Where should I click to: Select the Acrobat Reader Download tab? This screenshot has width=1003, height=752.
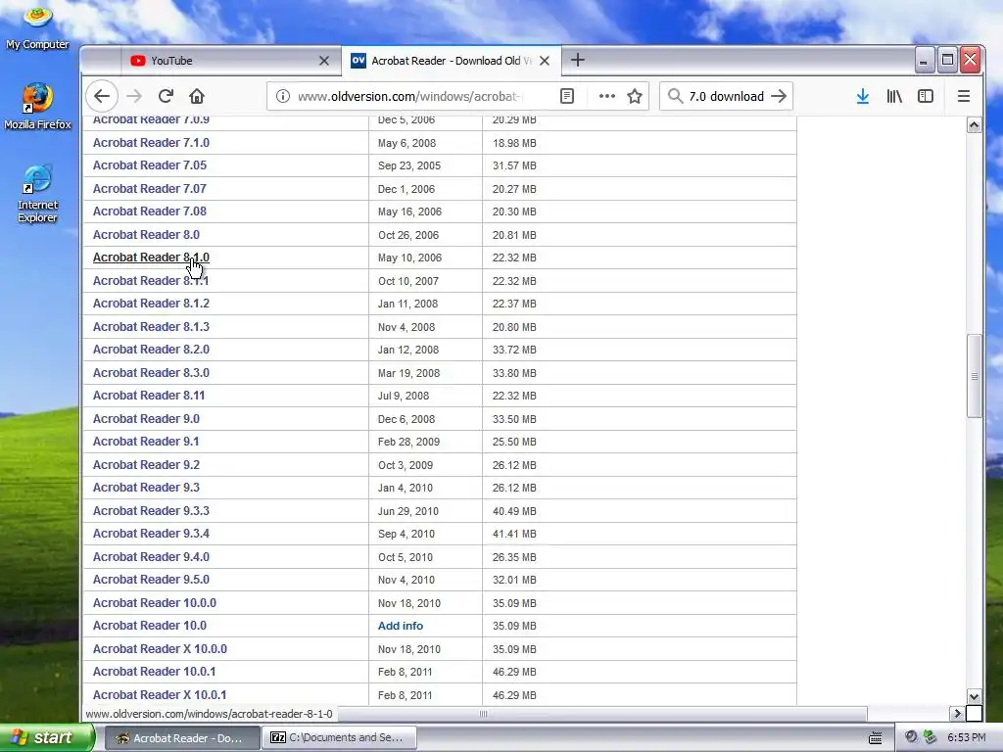pos(452,61)
